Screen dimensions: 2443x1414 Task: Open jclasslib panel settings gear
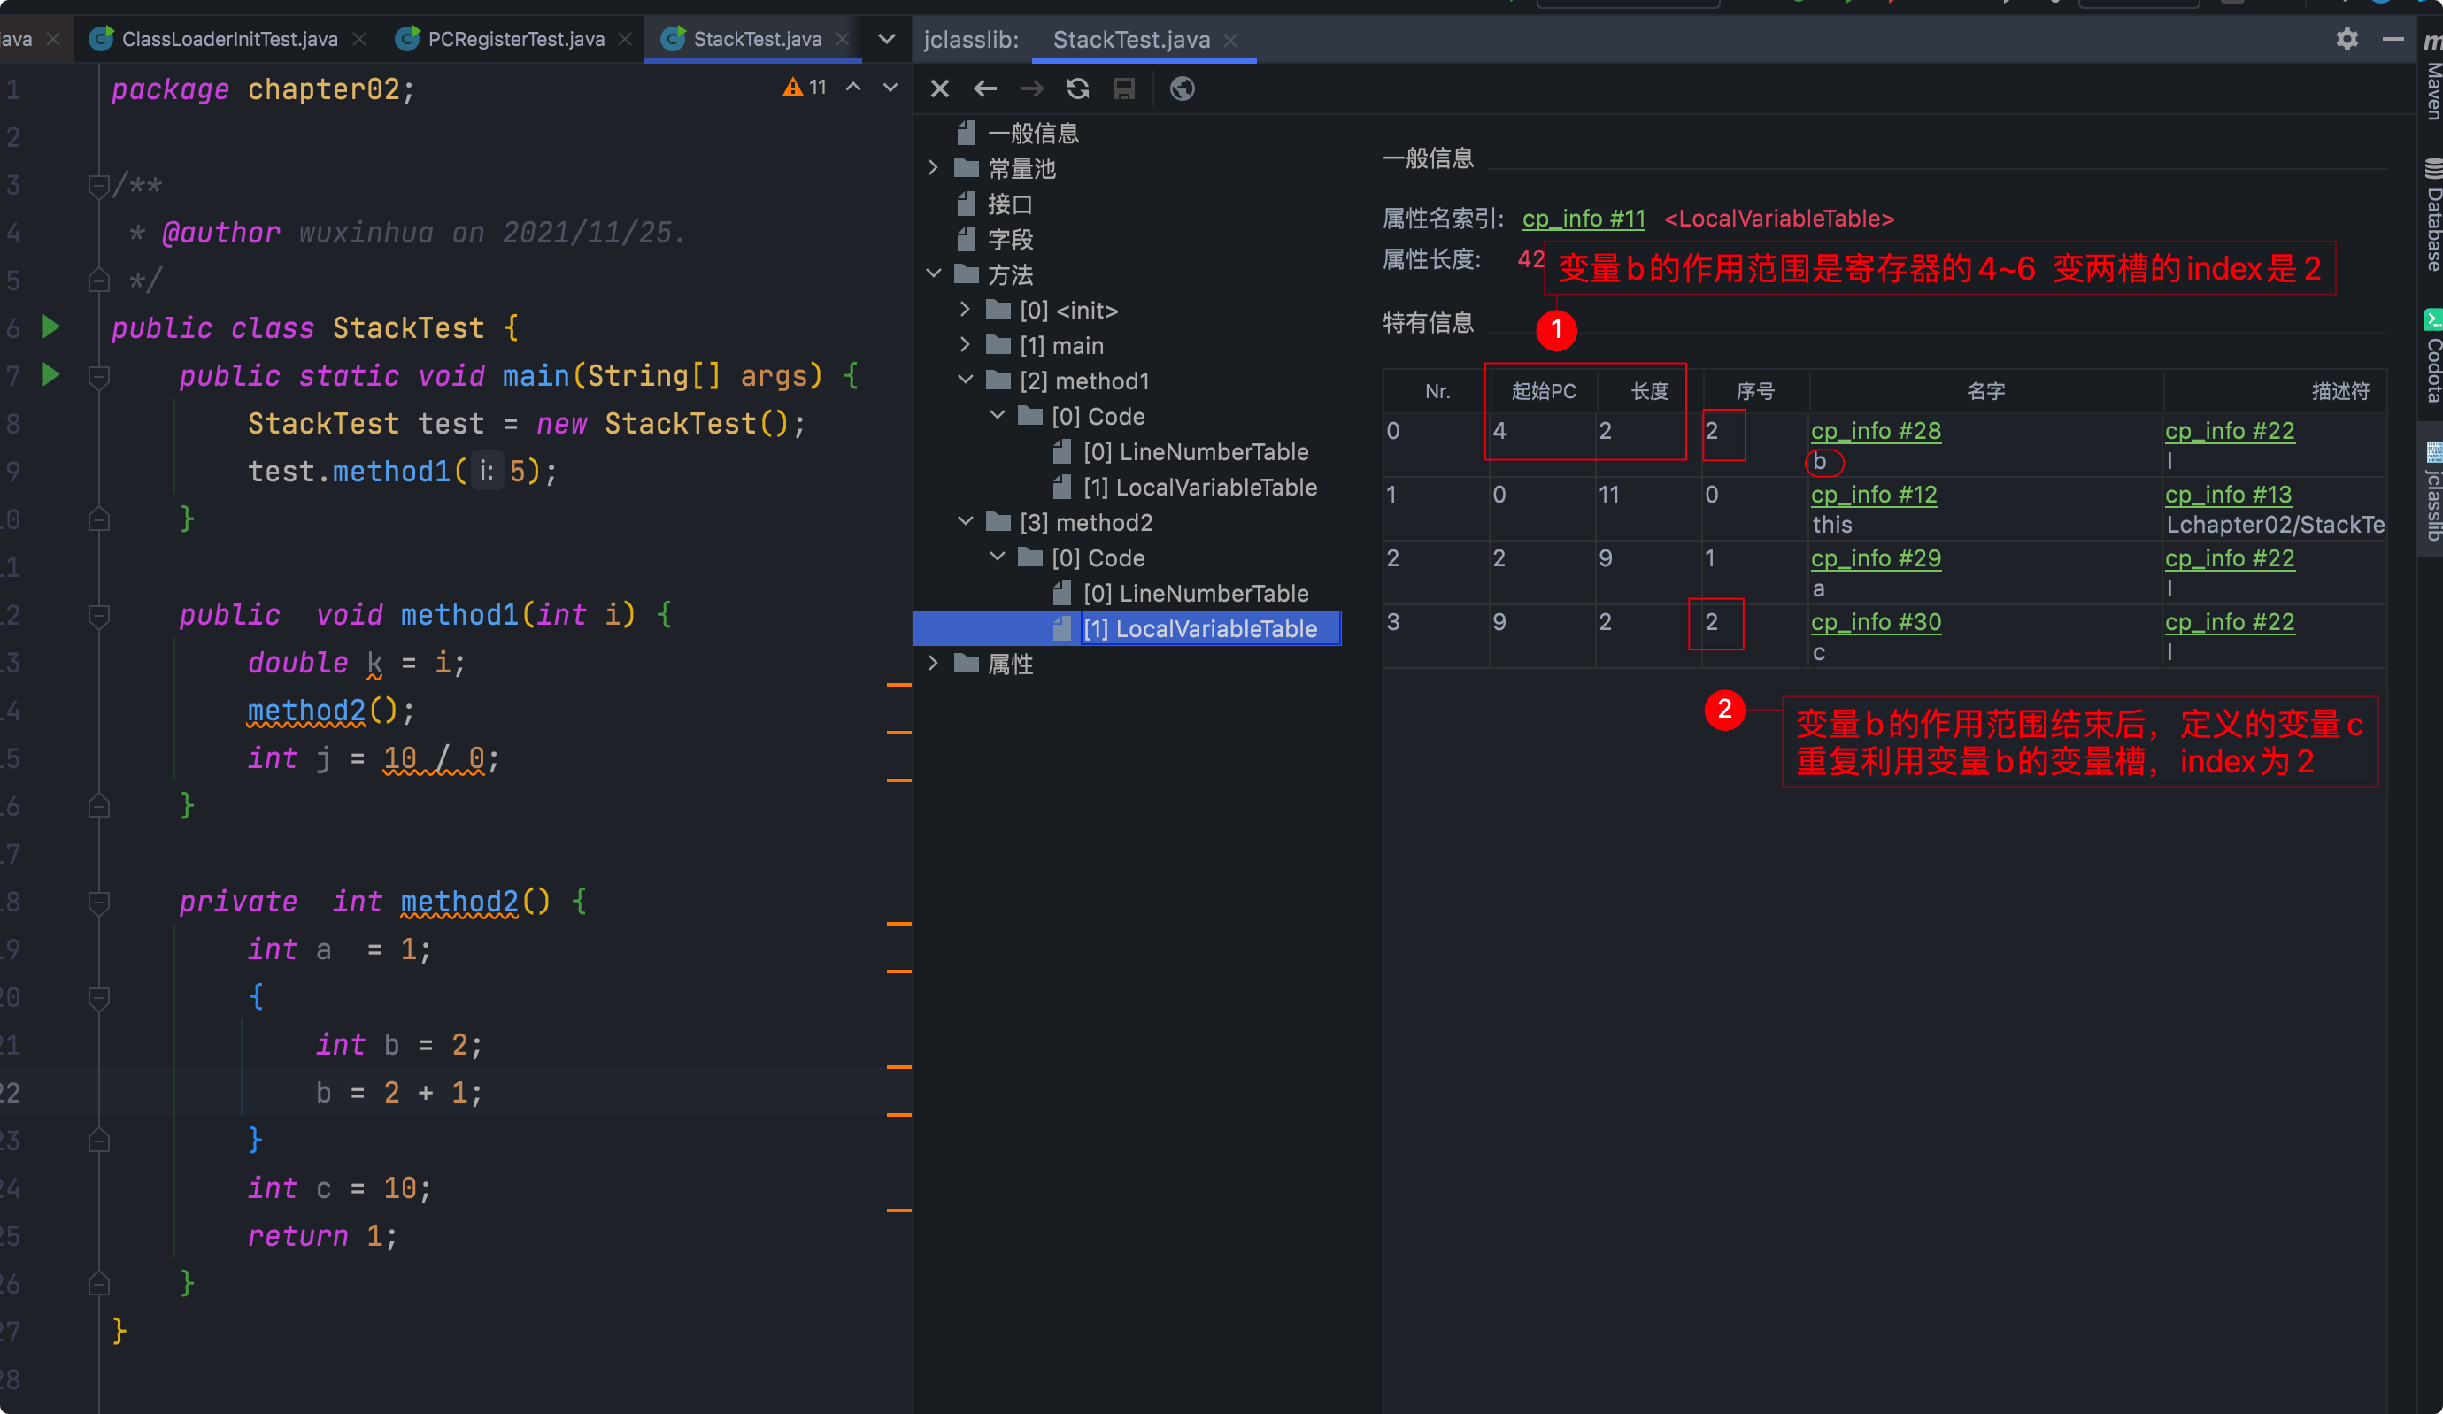coord(2346,39)
